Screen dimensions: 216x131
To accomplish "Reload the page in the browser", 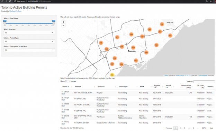I will point(10,1).
